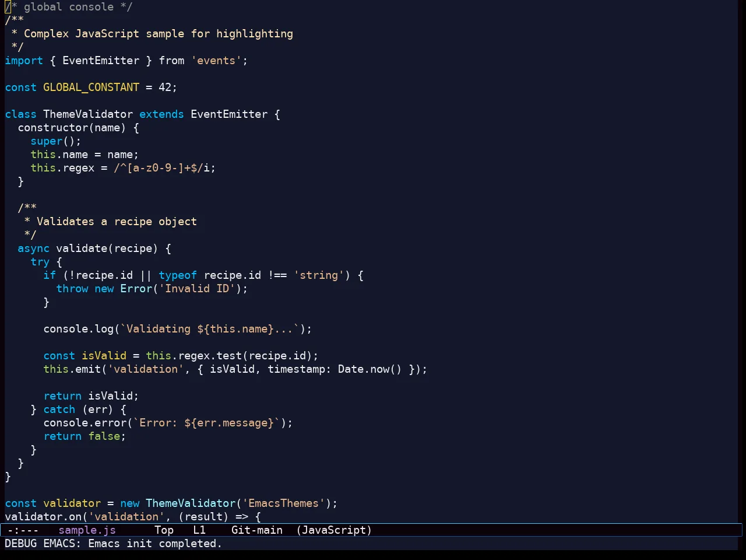Click 'regex.test' method call
Viewport: 746px width, 560px height.
(x=210, y=356)
